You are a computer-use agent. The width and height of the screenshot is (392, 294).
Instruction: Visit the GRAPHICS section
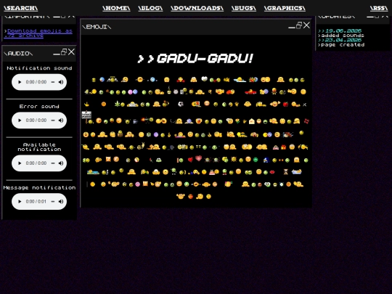pyautogui.click(x=285, y=8)
